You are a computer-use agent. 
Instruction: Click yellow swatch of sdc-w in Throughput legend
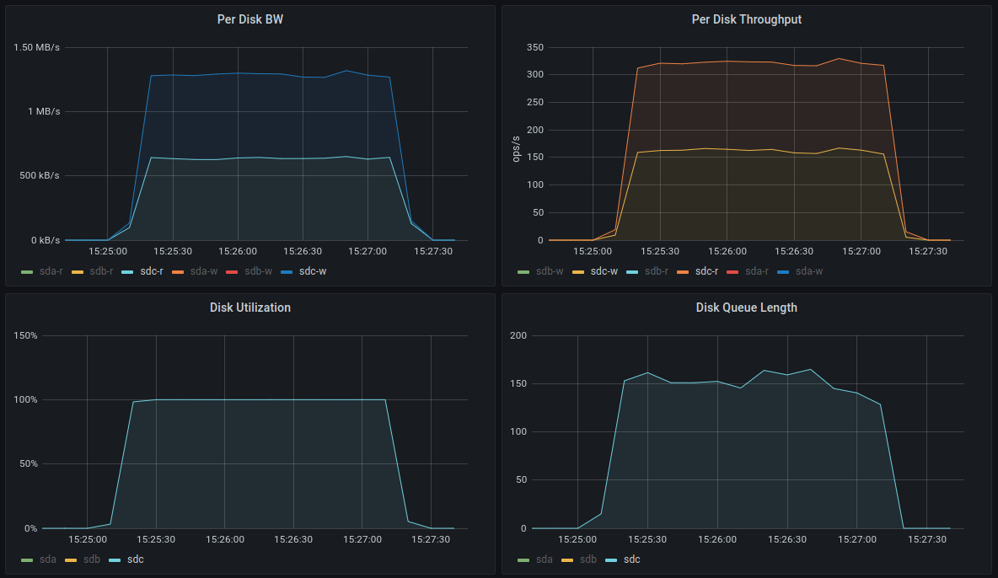(x=578, y=272)
